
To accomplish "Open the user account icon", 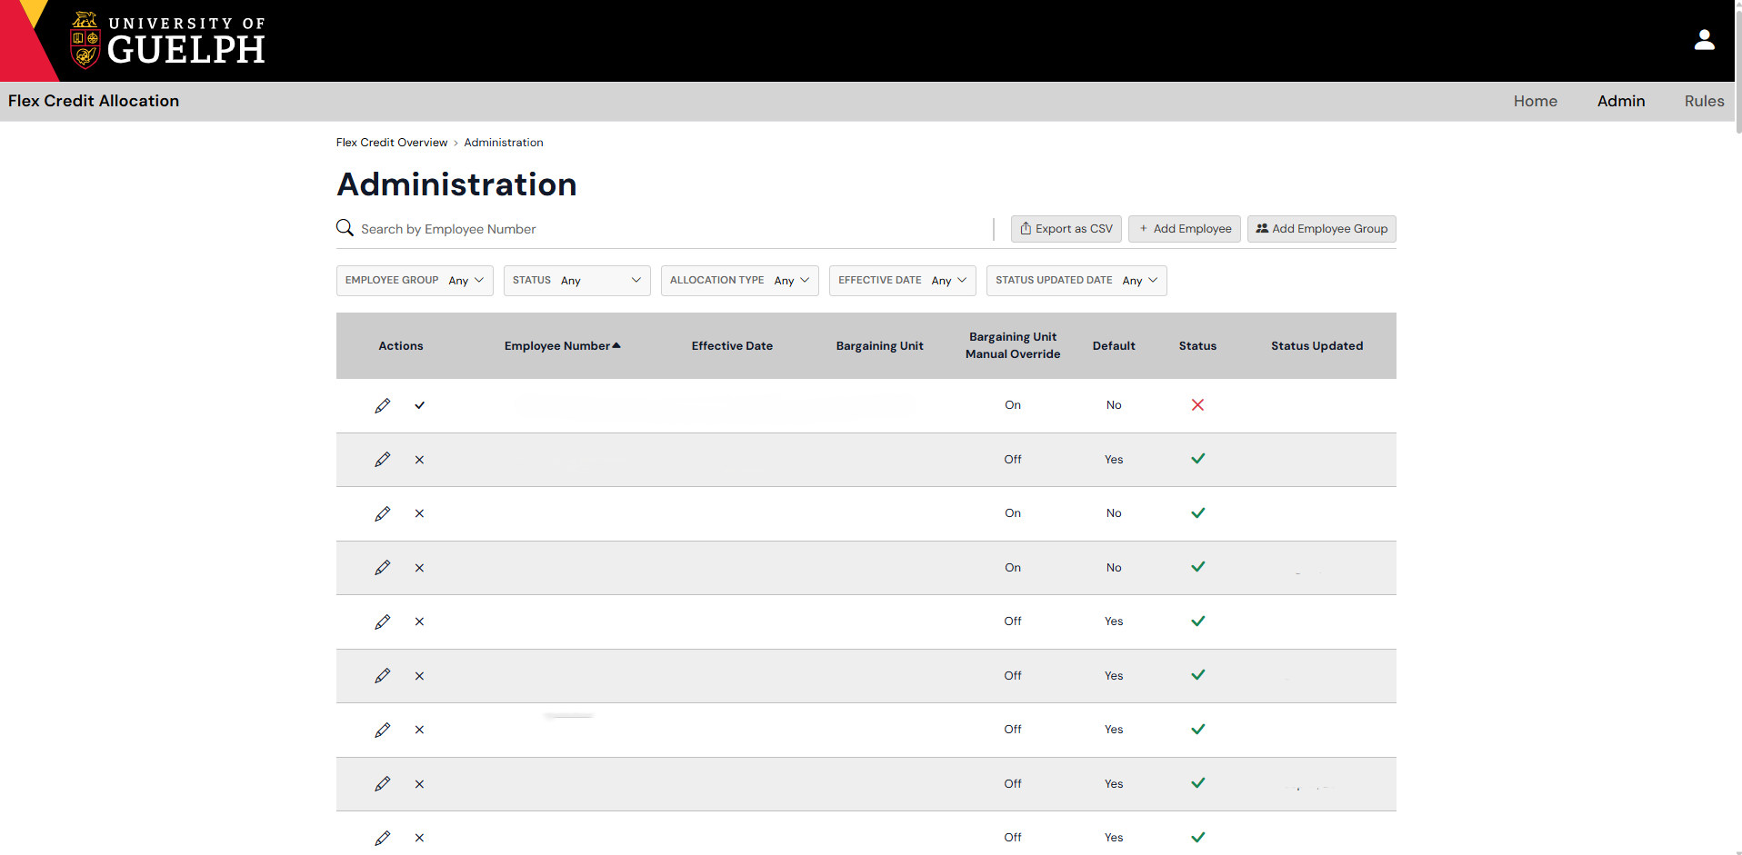I will click(1704, 40).
